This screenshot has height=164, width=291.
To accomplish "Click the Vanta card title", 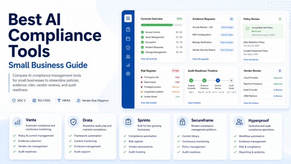I will [x=31, y=120].
